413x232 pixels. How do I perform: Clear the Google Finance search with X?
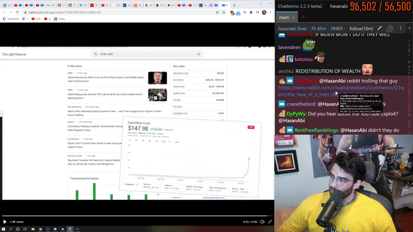coord(199,54)
